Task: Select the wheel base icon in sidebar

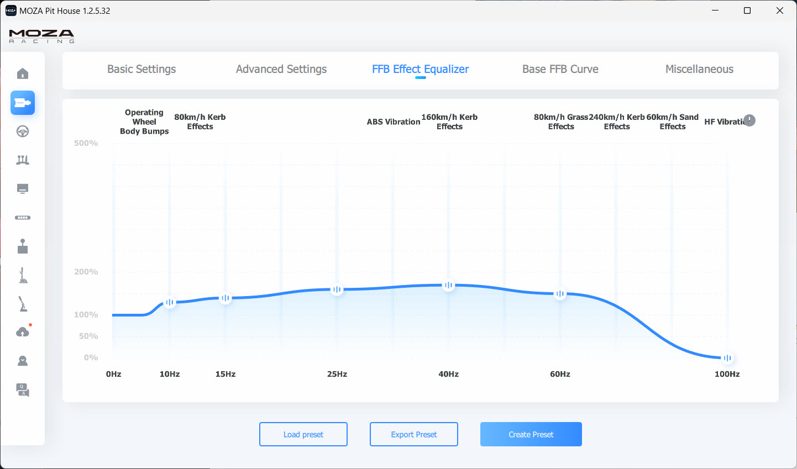Action: coord(23,103)
